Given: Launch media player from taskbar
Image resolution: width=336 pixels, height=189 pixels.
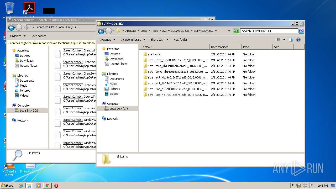Looking at the screenshot, I should coord(39,186).
